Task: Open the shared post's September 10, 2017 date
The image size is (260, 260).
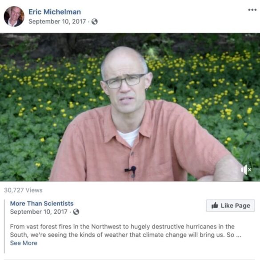Action: [x=39, y=212]
